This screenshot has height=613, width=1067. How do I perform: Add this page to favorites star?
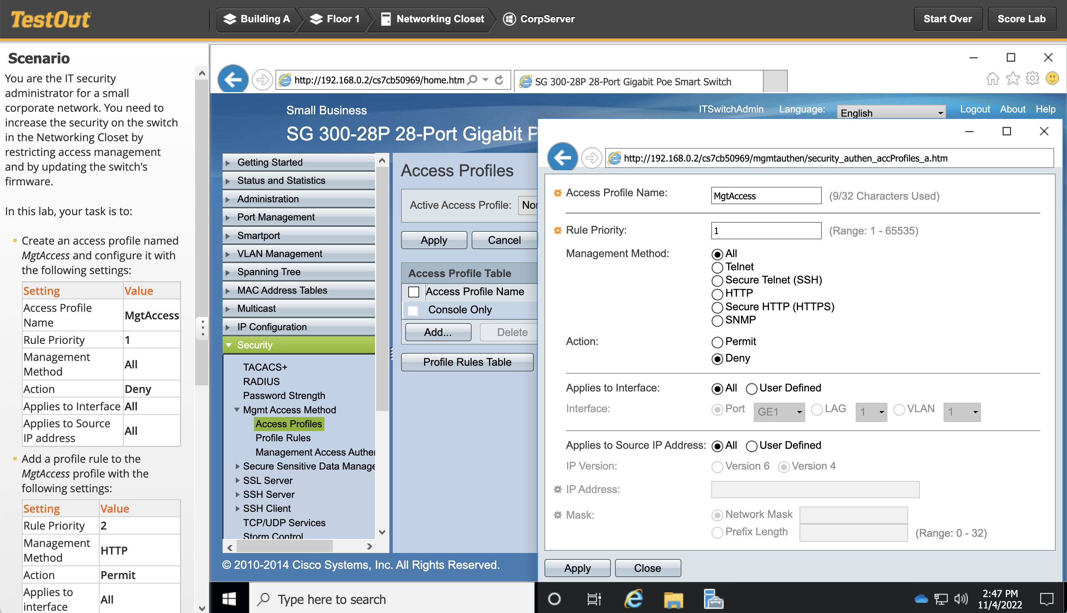point(1012,79)
